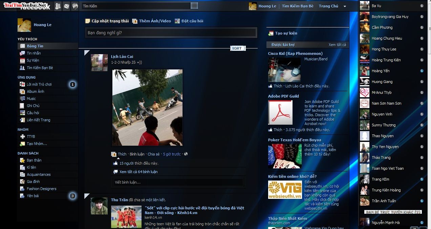431x229 pixels.
Task: Open the corner options triangle on Thu Trần post
Action: point(86,196)
